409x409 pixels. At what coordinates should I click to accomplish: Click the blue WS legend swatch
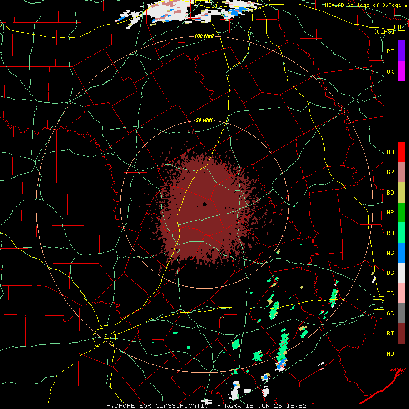pos(401,253)
